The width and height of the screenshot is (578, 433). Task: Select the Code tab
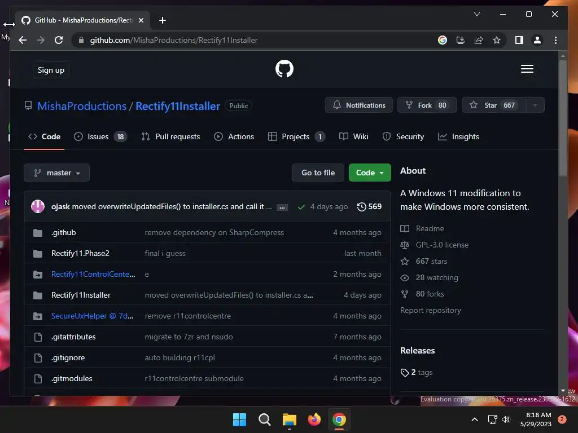(x=44, y=136)
